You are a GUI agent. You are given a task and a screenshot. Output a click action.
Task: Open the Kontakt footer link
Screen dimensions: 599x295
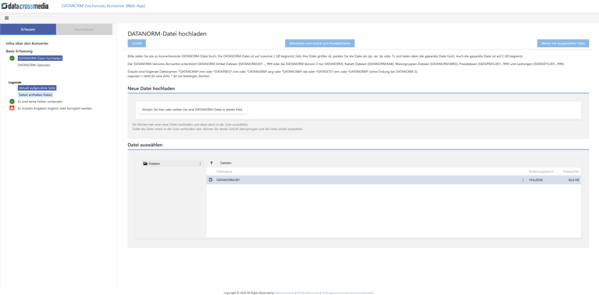click(369, 293)
